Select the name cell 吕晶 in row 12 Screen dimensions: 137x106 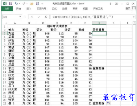pos(15,65)
